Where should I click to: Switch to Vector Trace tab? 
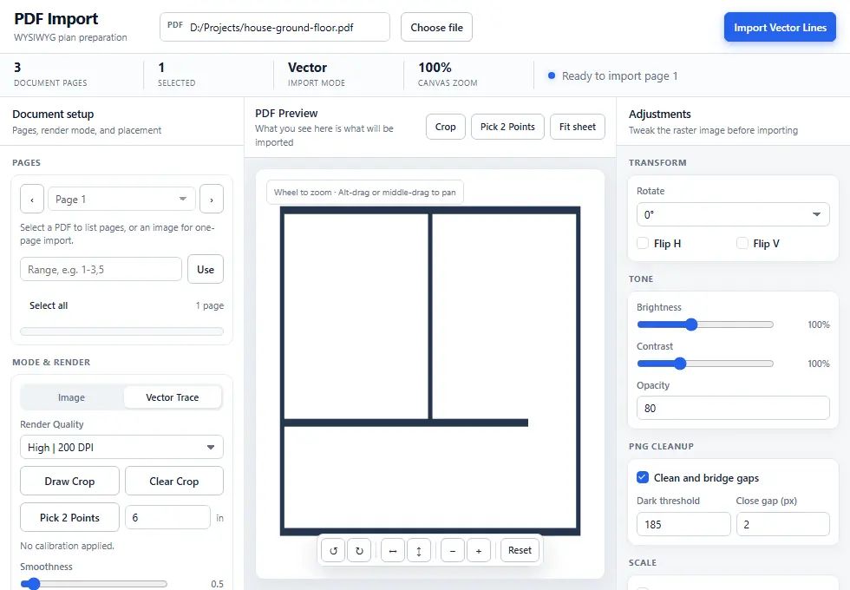point(173,397)
